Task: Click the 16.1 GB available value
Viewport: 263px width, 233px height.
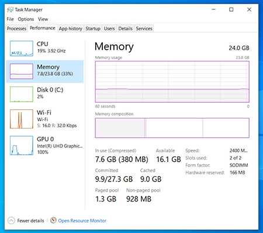Action: coord(168,159)
